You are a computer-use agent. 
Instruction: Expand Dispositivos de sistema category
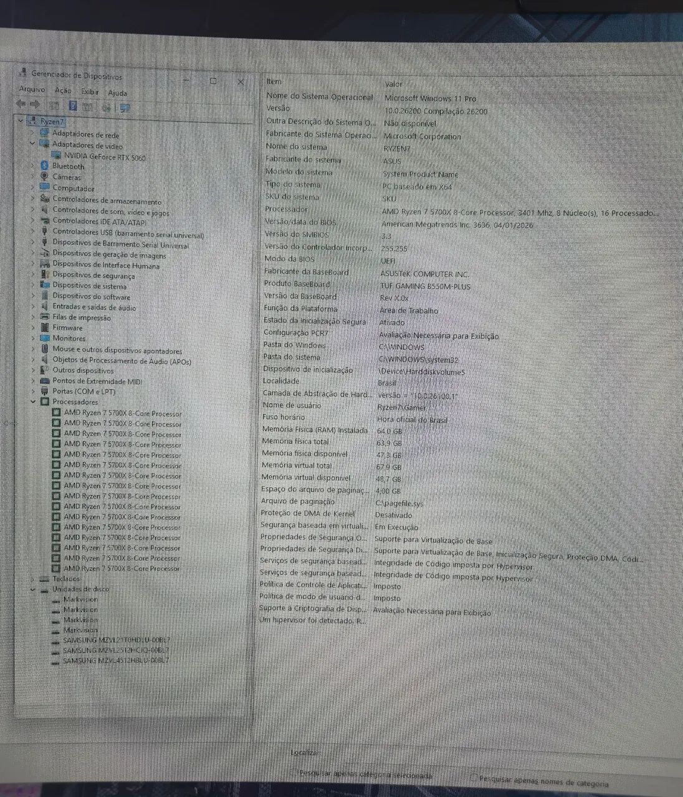(x=33, y=285)
